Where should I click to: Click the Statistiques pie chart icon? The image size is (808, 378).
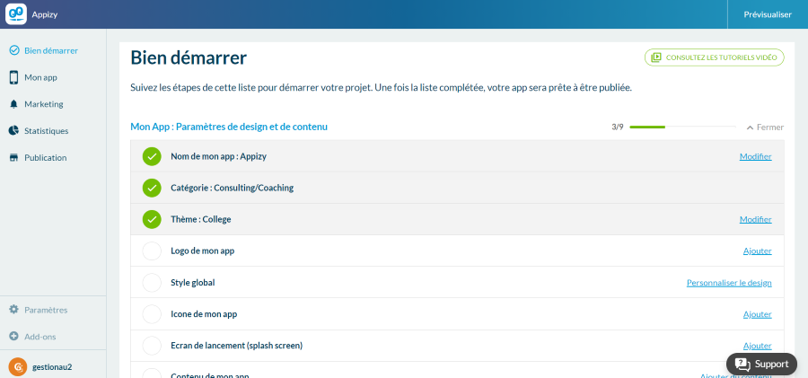(14, 130)
